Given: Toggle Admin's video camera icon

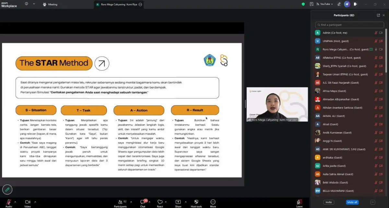Looking at the screenshot, I should [x=381, y=33].
